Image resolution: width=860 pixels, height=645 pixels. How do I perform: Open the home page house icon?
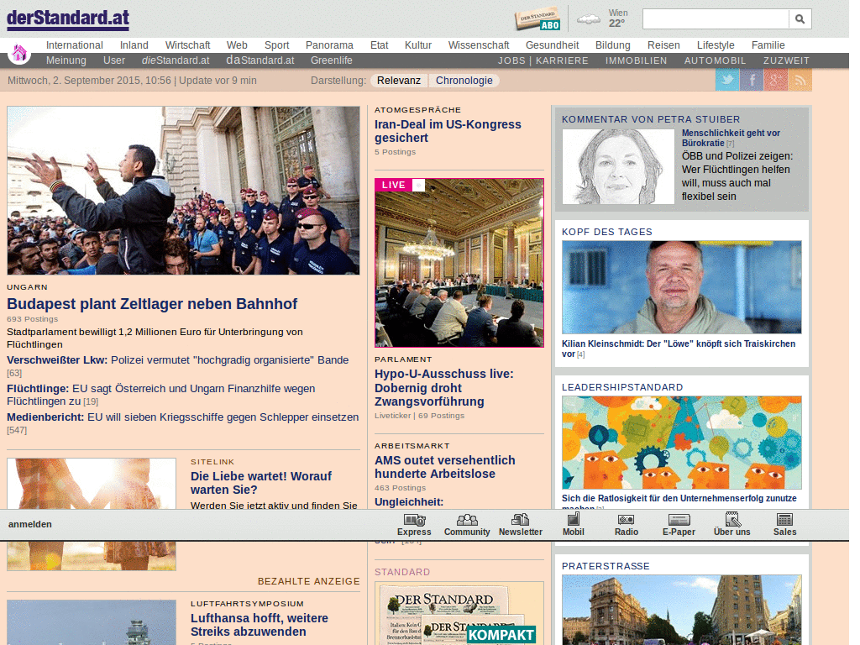[19, 53]
